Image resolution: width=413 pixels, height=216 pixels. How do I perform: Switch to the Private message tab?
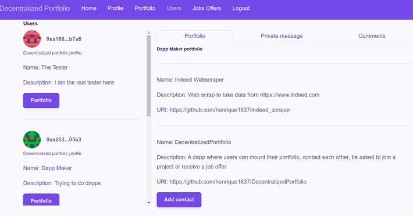[282, 36]
